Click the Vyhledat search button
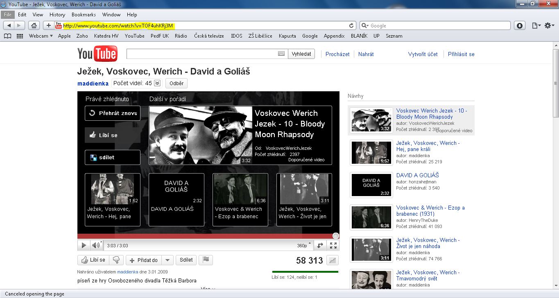This screenshot has height=298, width=559. [301, 54]
